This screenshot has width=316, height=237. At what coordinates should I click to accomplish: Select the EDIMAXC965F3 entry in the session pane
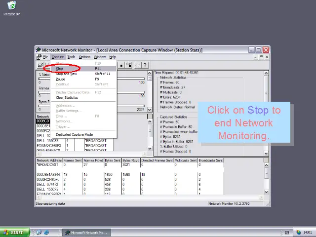(x=49, y=146)
